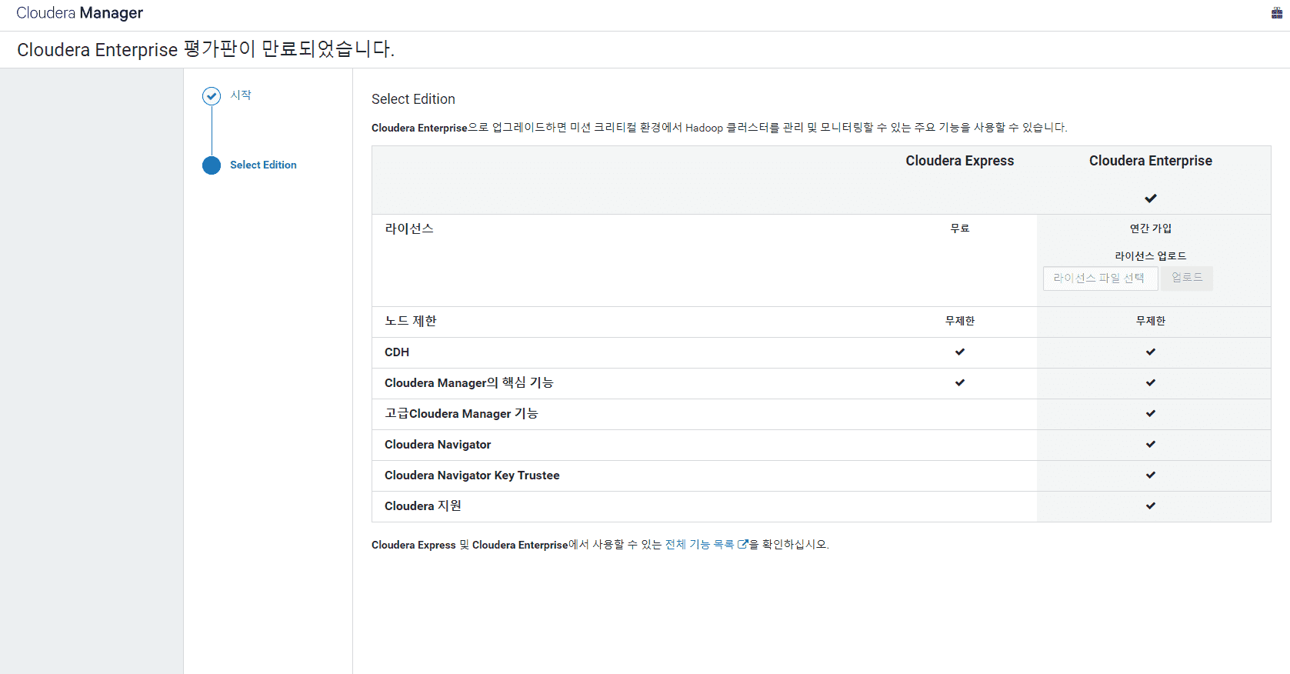Image resolution: width=1290 pixels, height=674 pixels.
Task: Click Enterprise checkmark in Cloudera Navigator row
Action: (1151, 444)
